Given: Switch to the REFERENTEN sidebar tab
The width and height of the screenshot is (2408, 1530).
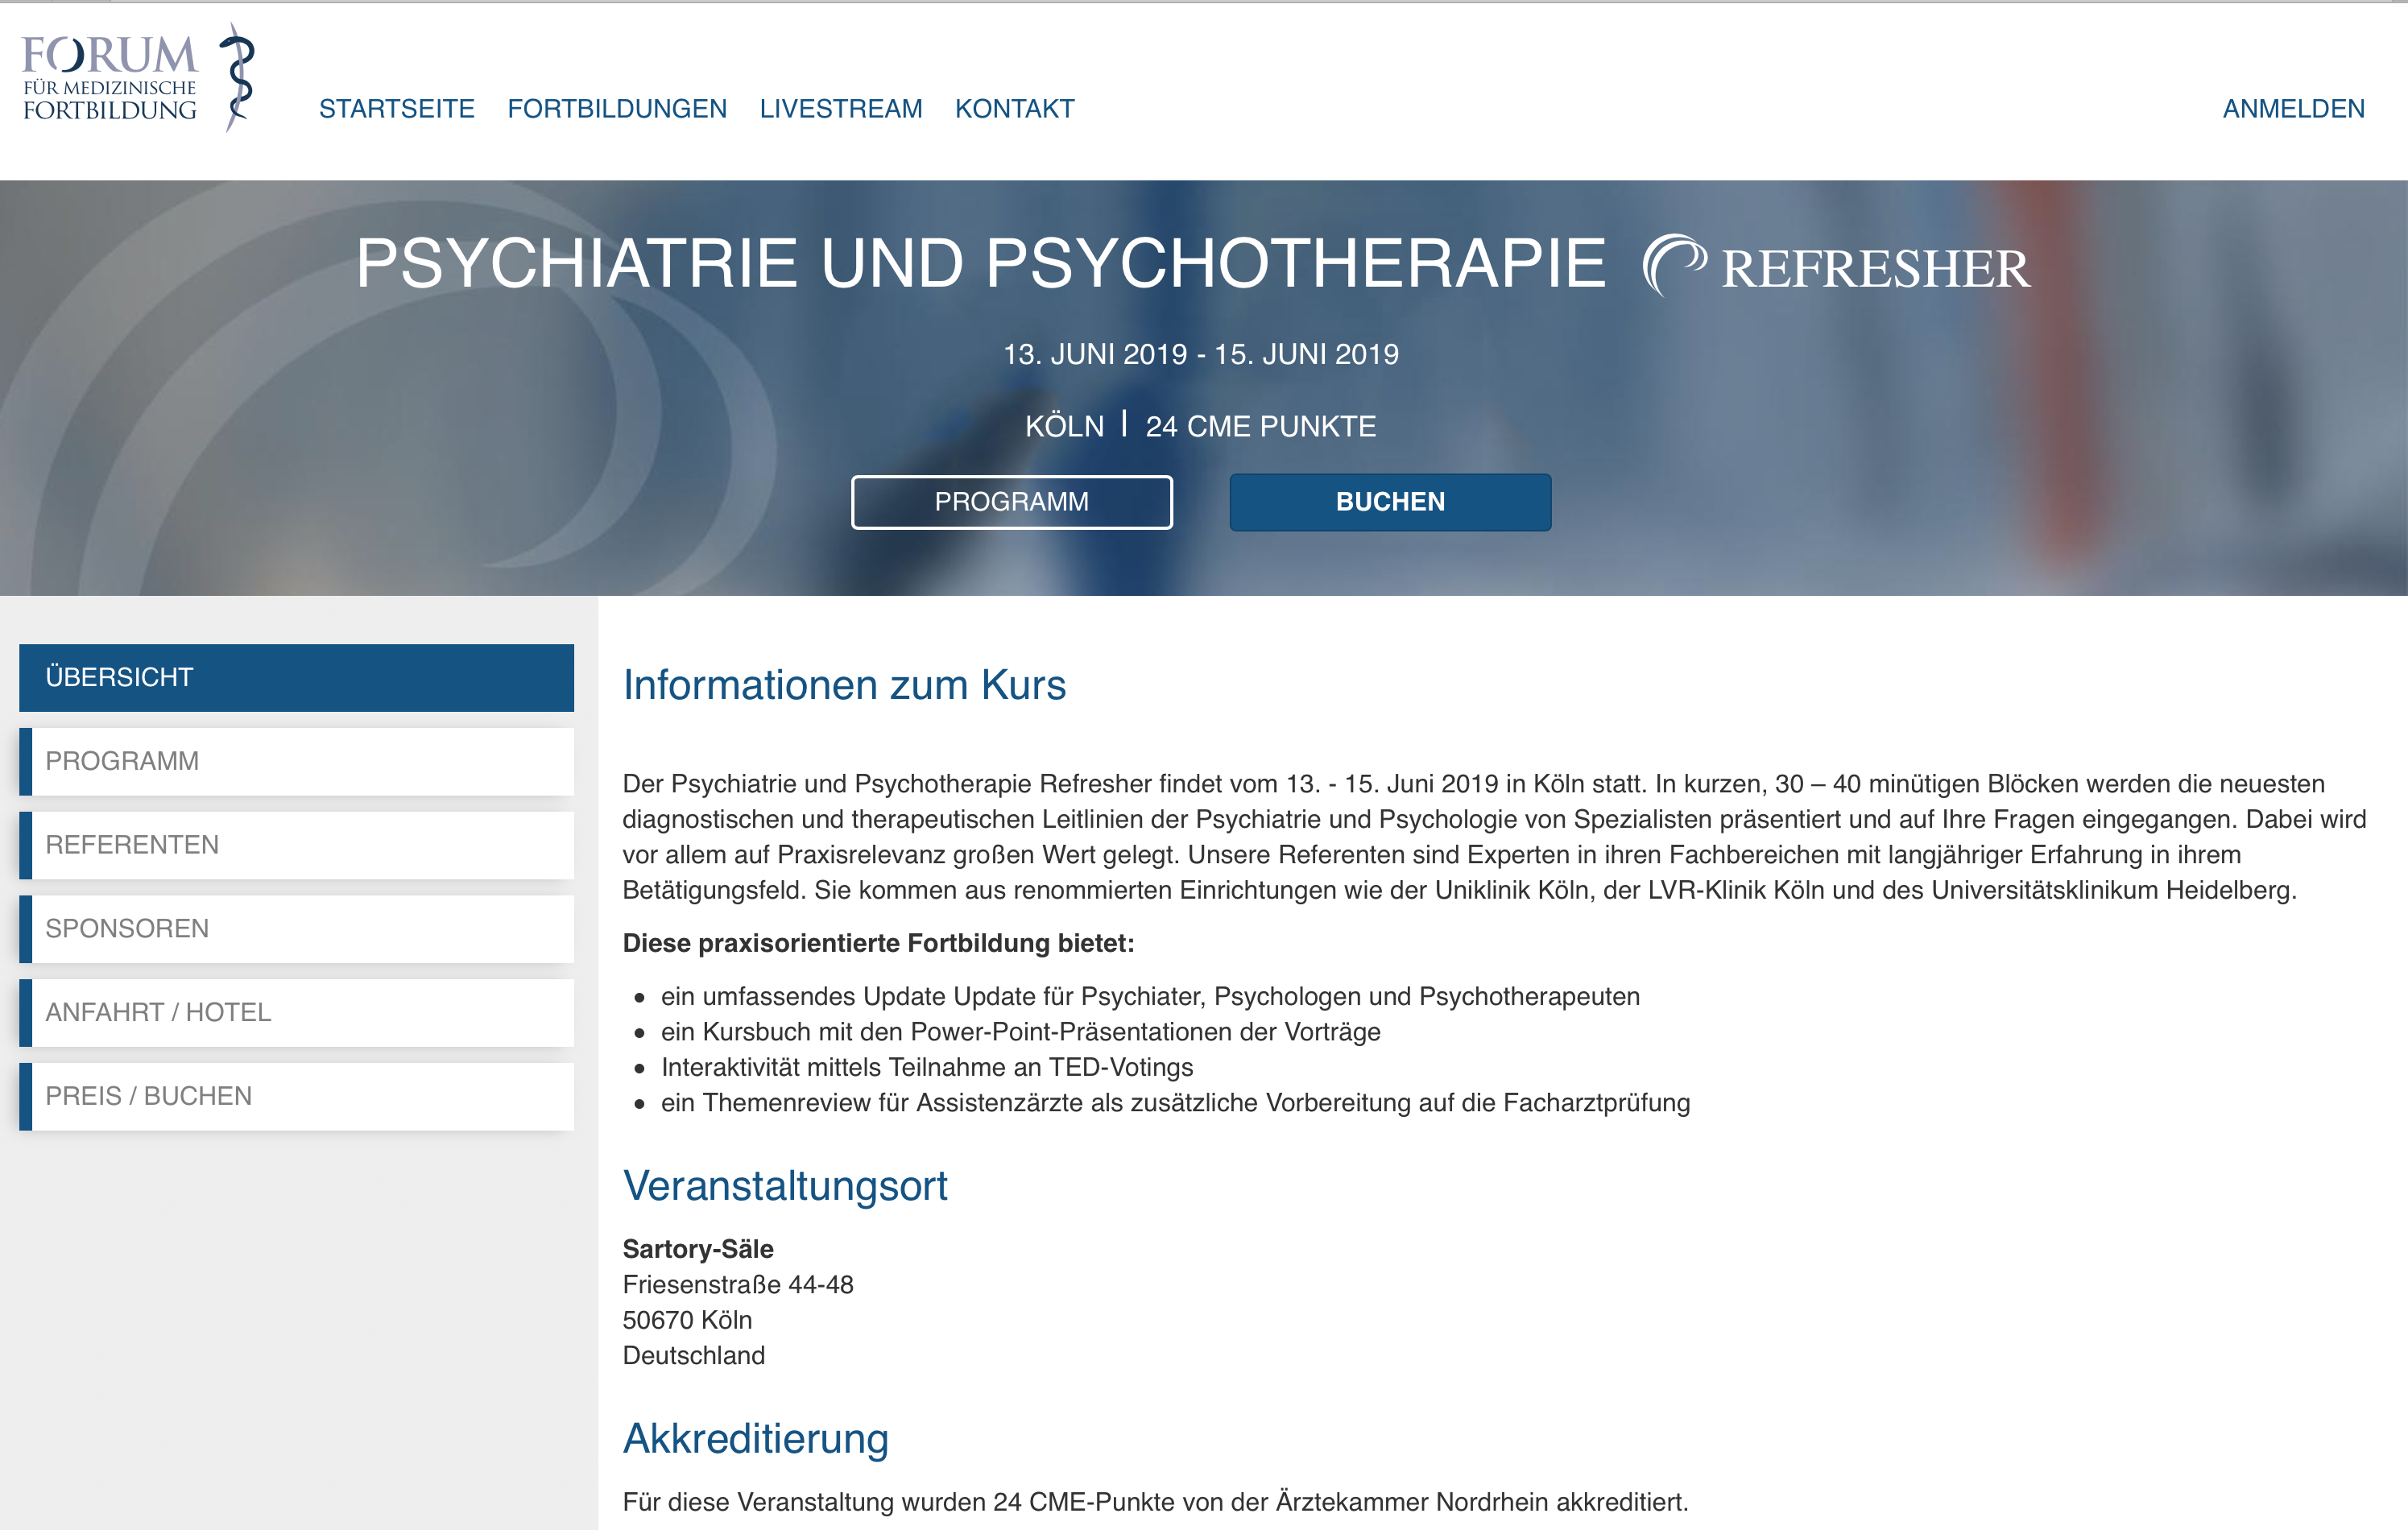Looking at the screenshot, I should (296, 845).
